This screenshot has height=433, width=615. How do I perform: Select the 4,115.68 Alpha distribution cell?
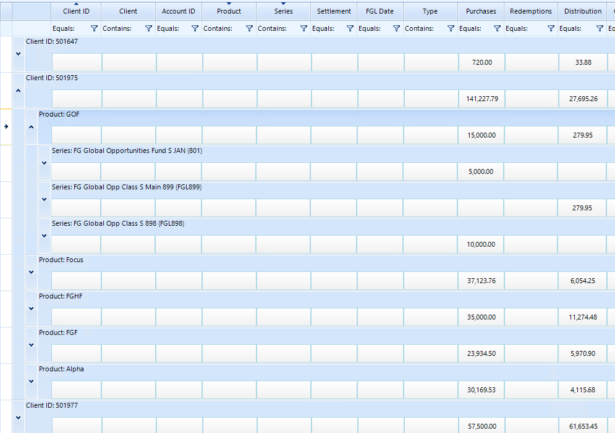tap(582, 390)
